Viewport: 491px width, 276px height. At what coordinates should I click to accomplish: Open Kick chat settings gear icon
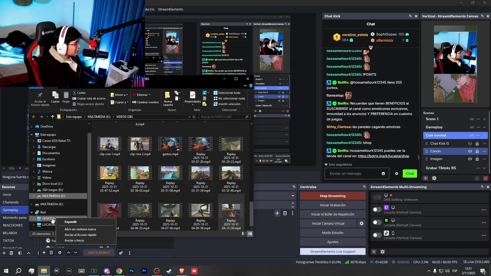click(x=397, y=174)
